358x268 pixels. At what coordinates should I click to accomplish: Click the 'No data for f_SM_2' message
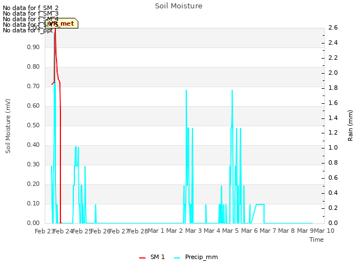(x=31, y=8)
